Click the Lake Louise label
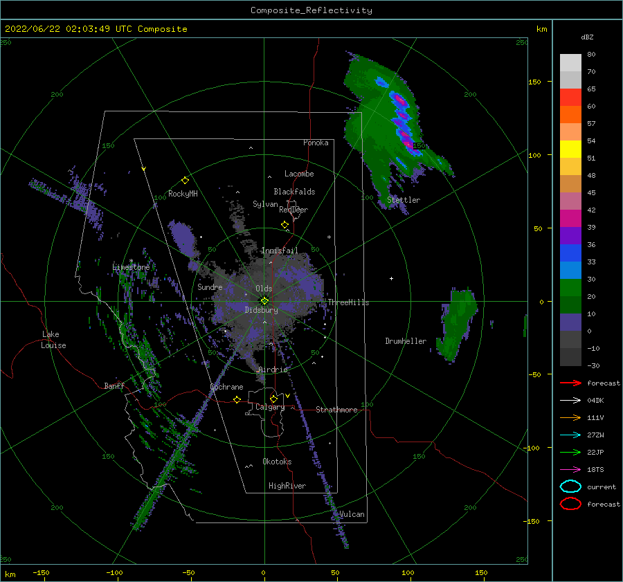 coord(53,340)
